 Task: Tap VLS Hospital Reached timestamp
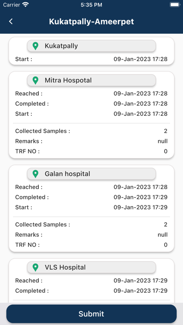tap(141, 281)
